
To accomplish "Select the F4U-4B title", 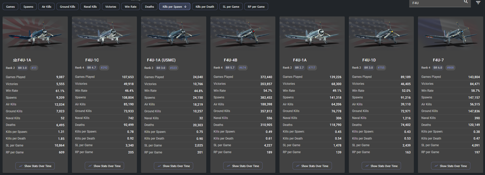I will pos(230,60).
